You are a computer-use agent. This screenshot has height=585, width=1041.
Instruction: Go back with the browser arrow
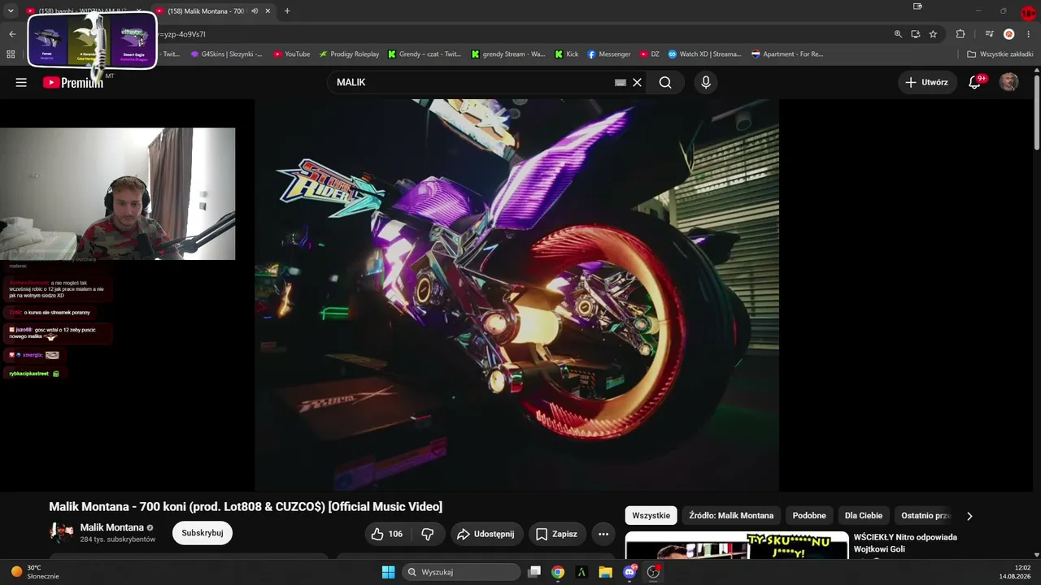pyautogui.click(x=12, y=34)
